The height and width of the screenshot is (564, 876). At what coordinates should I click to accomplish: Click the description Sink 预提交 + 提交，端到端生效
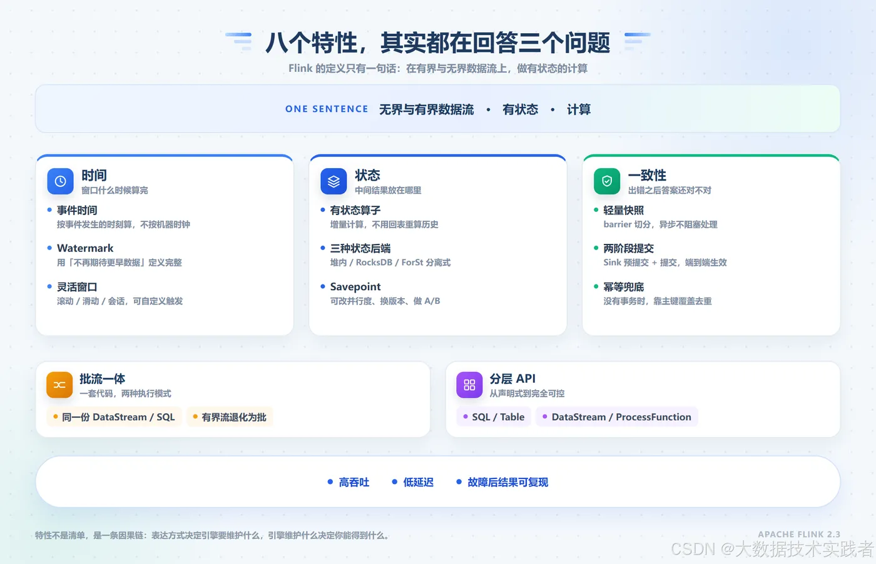click(665, 263)
